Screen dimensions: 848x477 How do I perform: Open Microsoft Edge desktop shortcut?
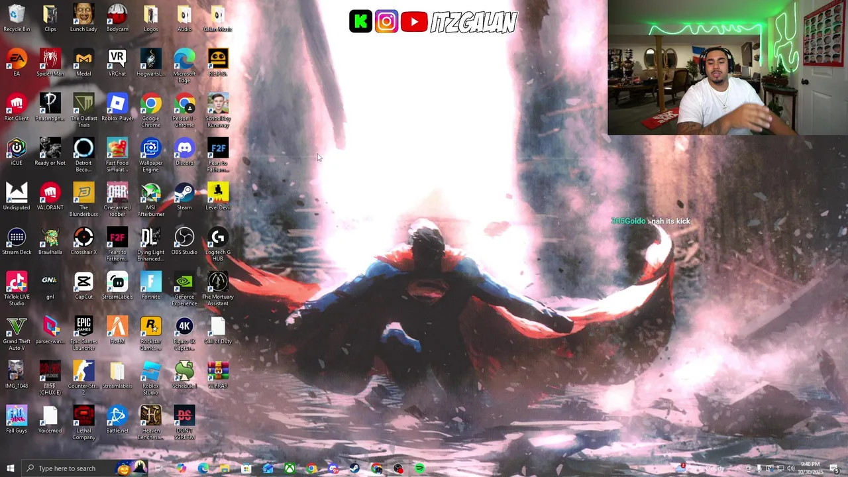pyautogui.click(x=184, y=66)
